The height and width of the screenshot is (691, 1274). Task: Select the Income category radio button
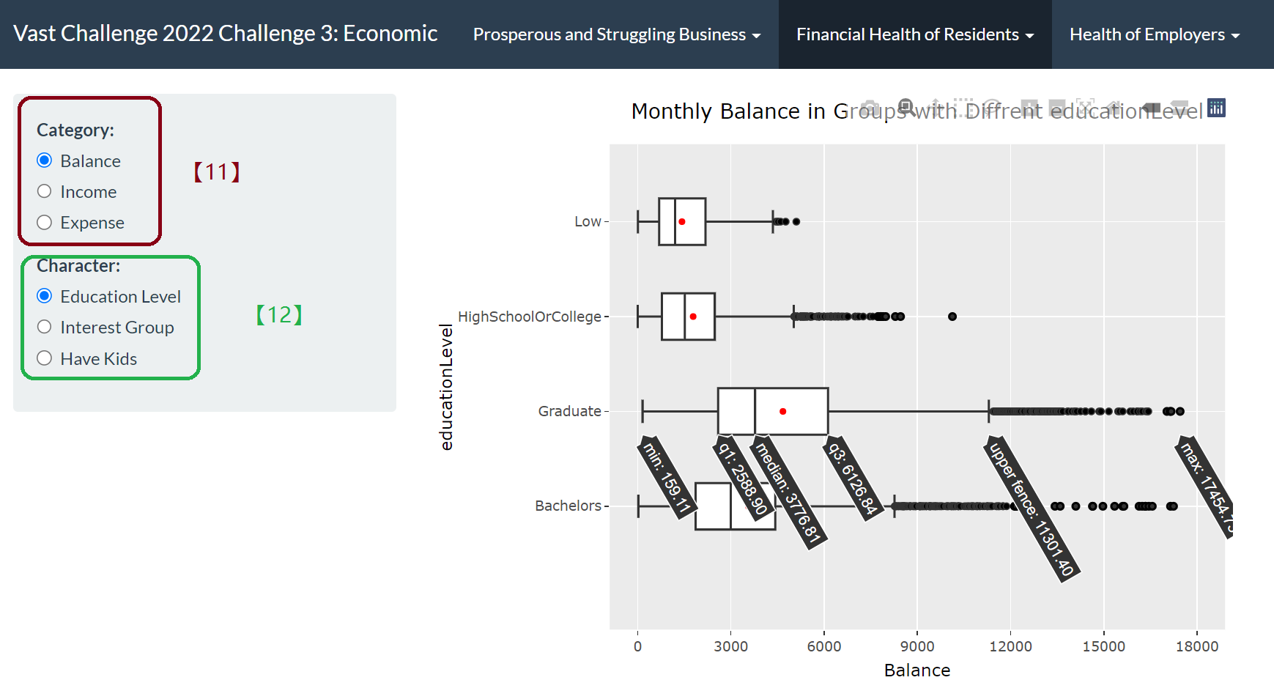coord(45,191)
